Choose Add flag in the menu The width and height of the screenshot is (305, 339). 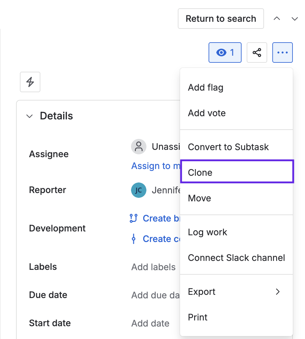(x=206, y=87)
